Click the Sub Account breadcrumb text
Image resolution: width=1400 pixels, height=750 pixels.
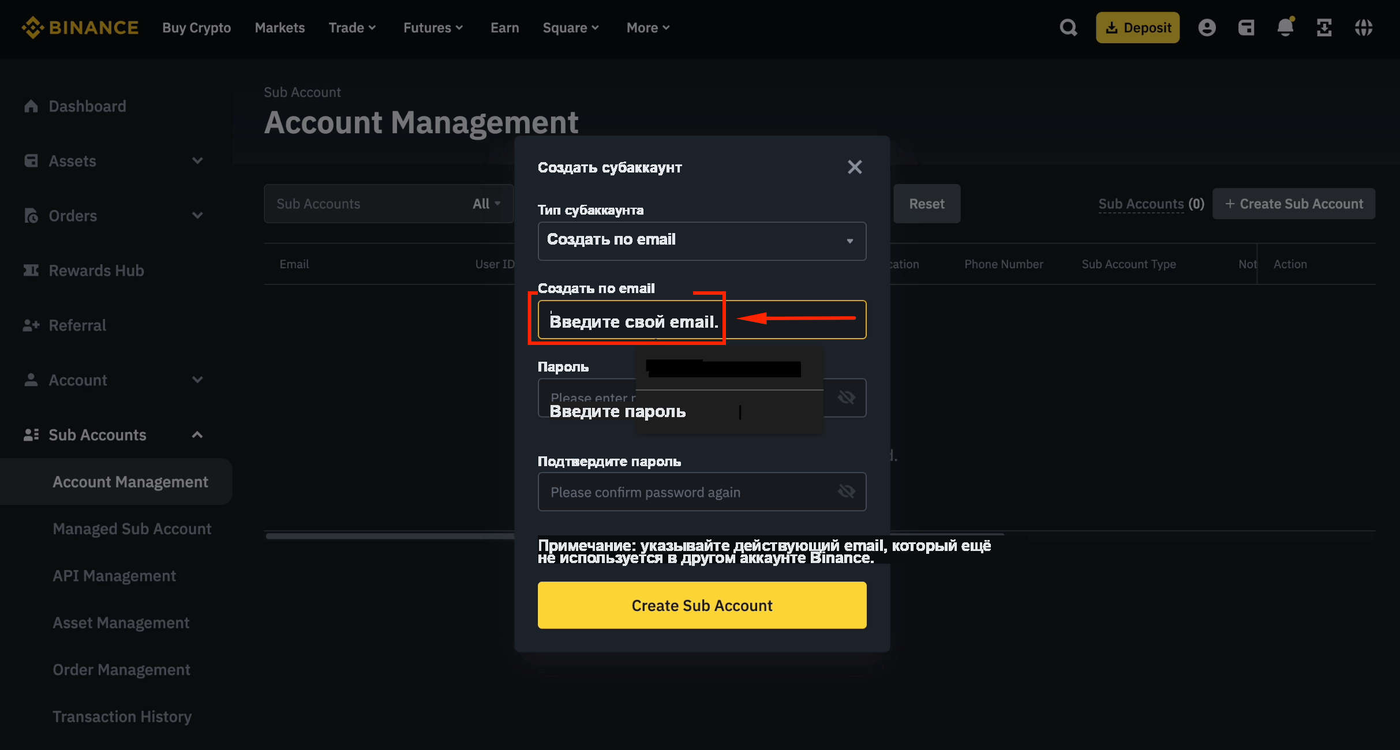302,92
